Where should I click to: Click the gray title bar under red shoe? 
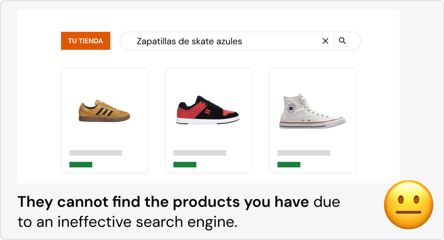coord(199,153)
